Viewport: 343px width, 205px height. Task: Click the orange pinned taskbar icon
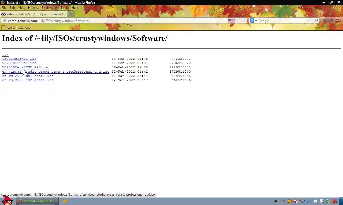click(x=65, y=201)
